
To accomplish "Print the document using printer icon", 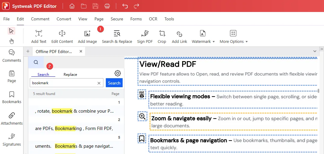I will (107, 6).
